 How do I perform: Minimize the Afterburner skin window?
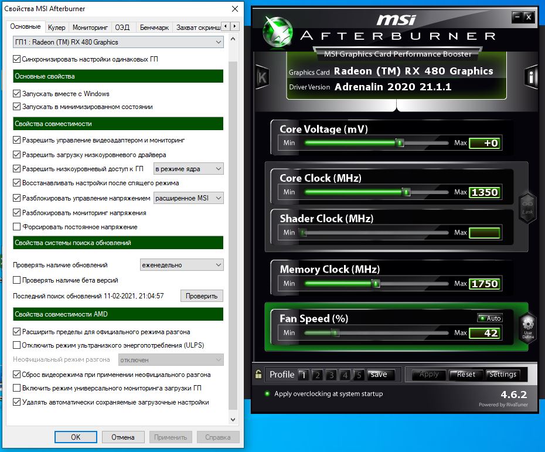[x=517, y=16]
